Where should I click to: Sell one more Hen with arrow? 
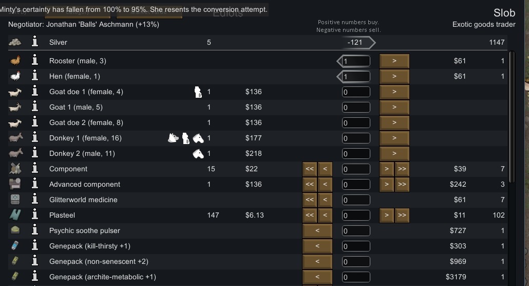point(394,76)
